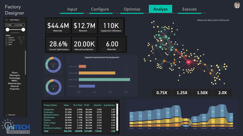This screenshot has height=136, width=243.
Task: Click the large red central network node
Action: click(x=188, y=62)
